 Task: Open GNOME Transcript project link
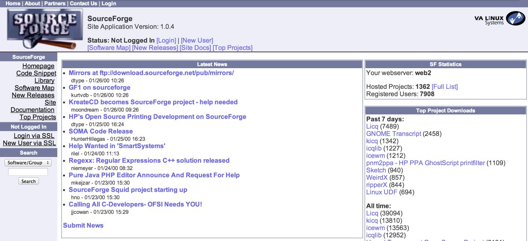(394, 134)
